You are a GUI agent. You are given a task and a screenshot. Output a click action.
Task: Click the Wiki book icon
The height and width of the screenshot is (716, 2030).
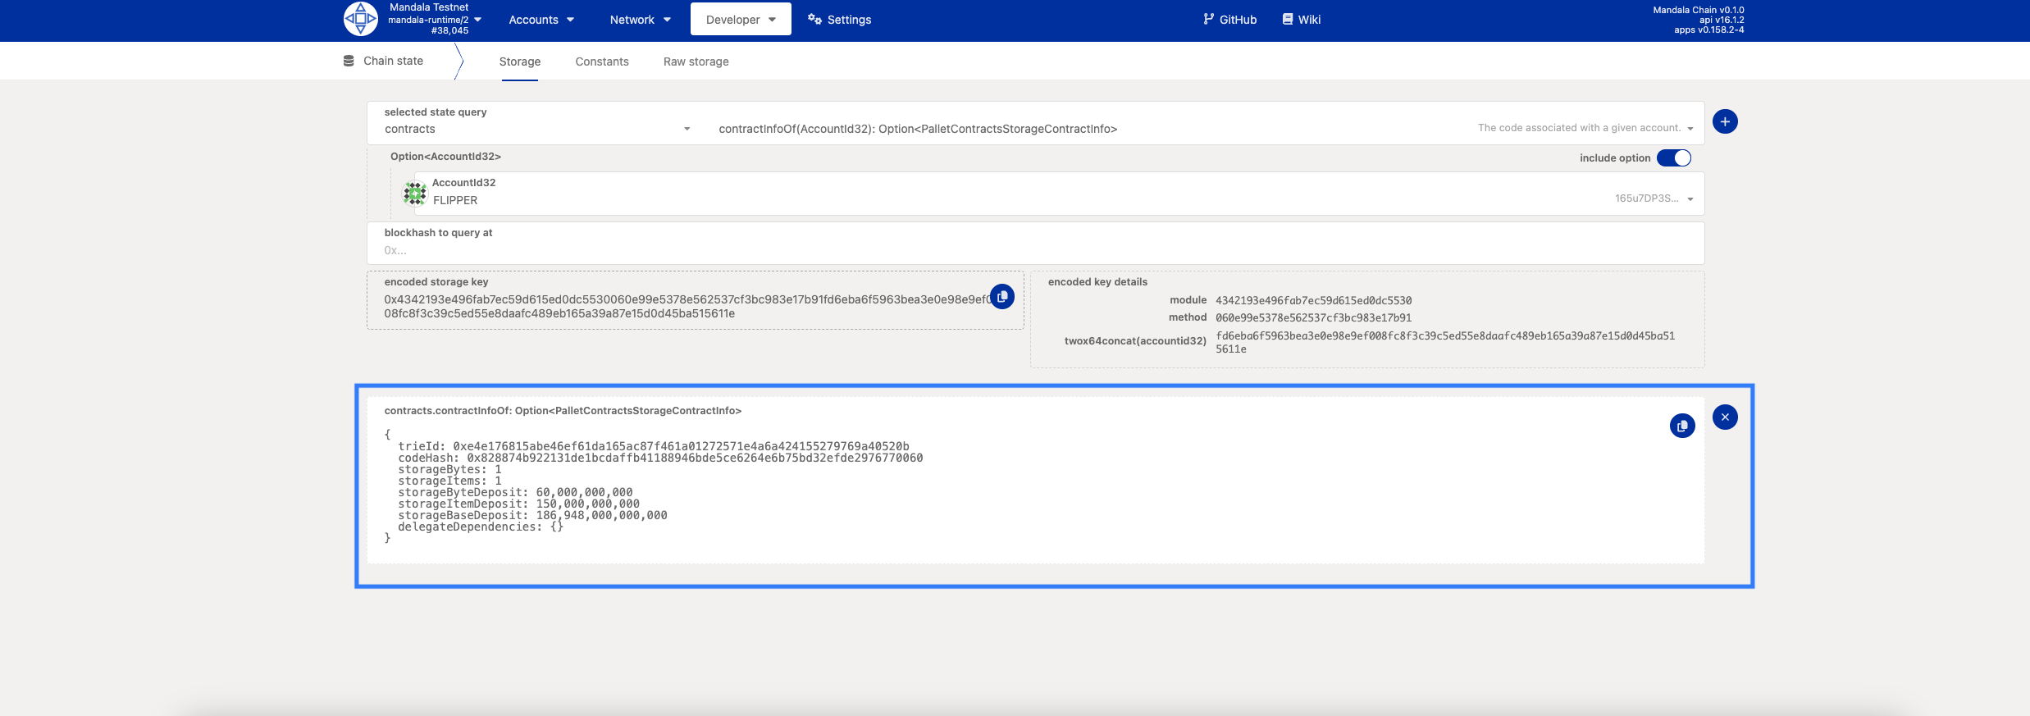[1288, 19]
